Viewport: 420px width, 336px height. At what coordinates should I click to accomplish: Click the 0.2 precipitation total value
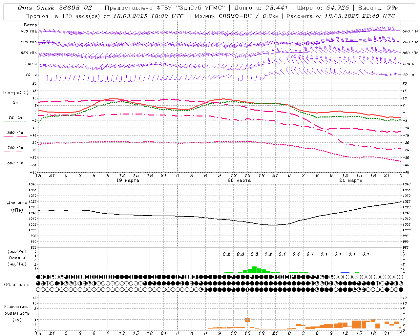[226, 254]
